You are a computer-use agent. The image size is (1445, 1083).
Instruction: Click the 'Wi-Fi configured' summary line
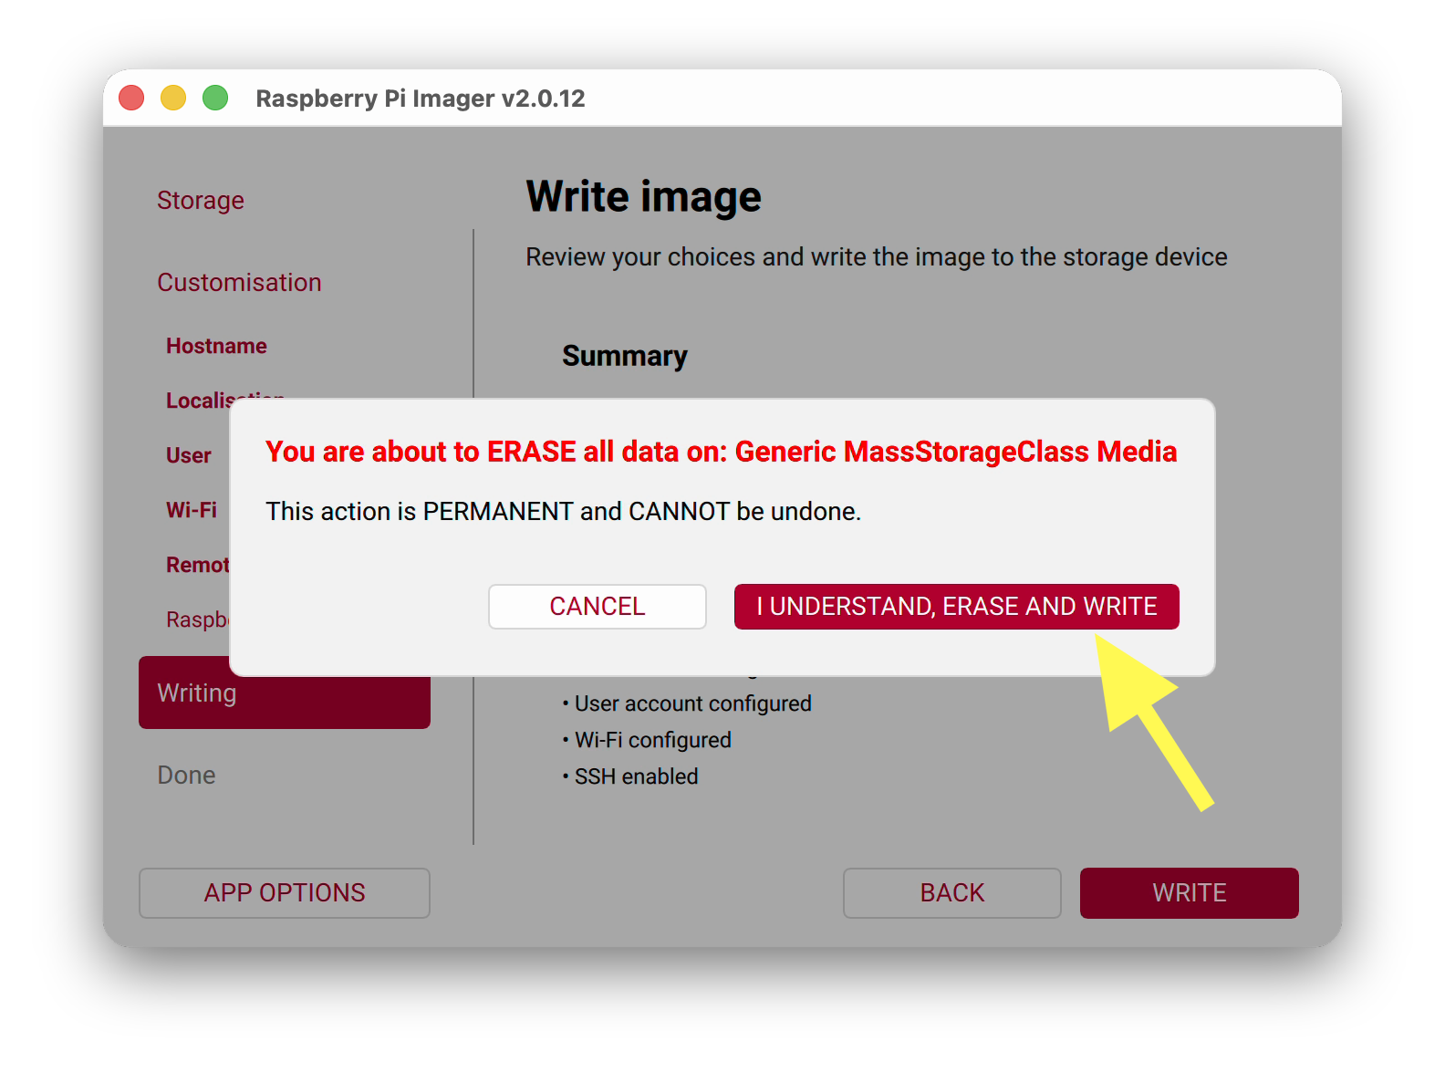click(x=647, y=740)
